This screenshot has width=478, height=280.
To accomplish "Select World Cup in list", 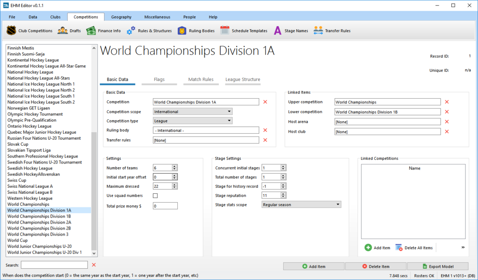I will click(x=49, y=240).
